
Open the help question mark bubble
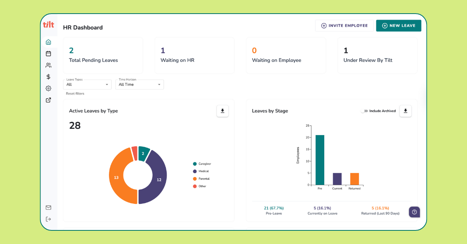(414, 212)
